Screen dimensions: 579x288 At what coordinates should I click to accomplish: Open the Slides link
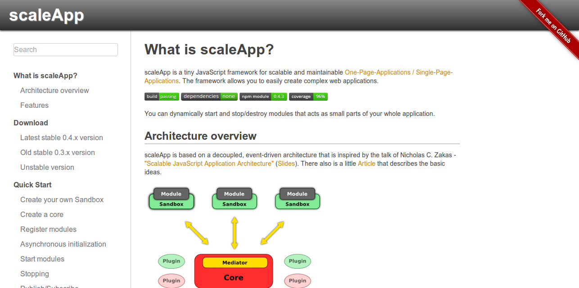coord(286,164)
